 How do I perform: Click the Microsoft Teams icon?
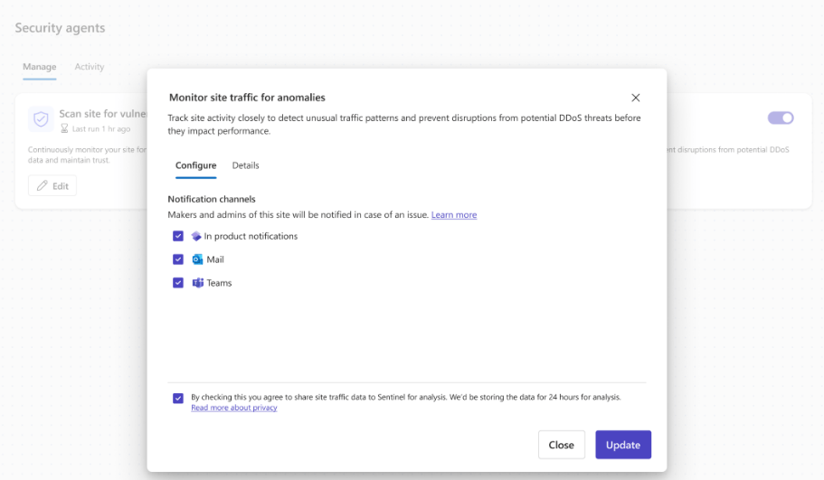(197, 283)
